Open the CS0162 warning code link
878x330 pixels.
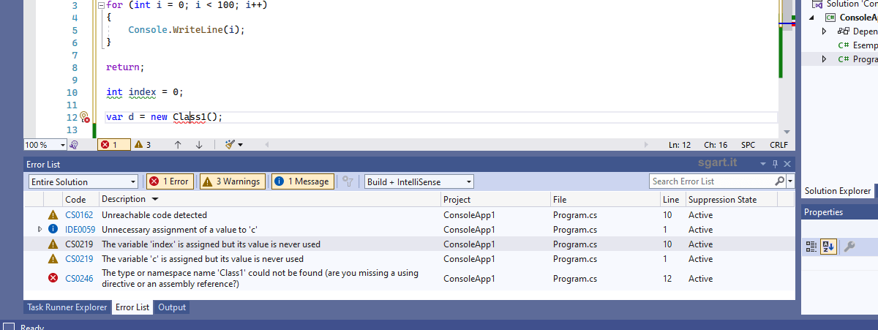pyautogui.click(x=79, y=215)
